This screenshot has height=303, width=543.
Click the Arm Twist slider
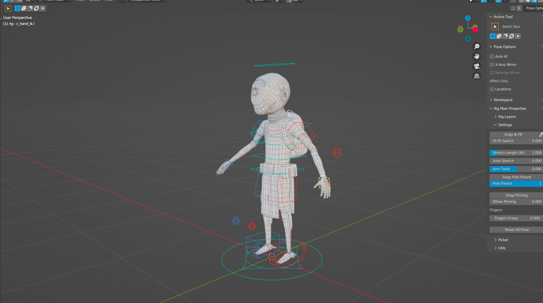coord(516,169)
